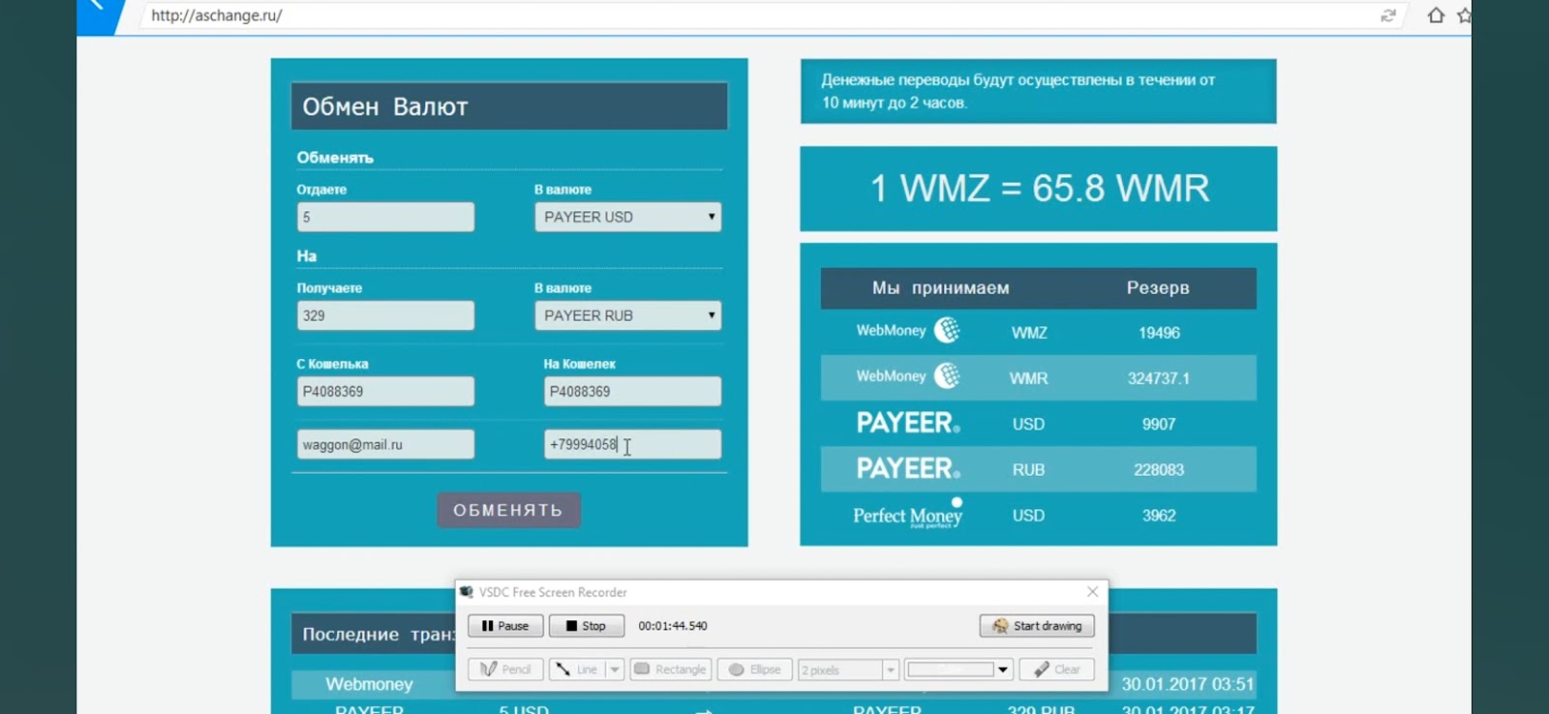Viewport: 1549px width, 714px height.
Task: Click the page reload icon in address bar
Action: (1388, 15)
